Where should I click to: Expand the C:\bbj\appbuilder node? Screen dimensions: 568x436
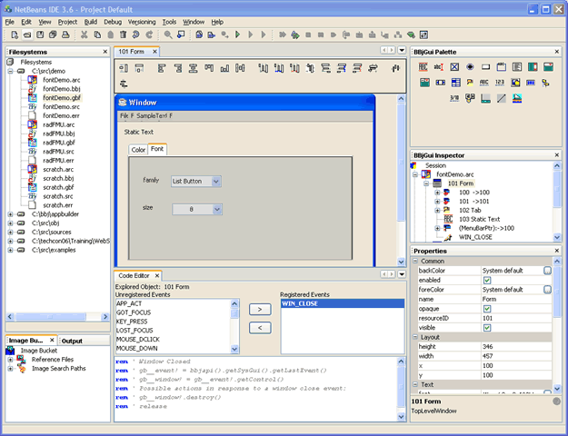click(x=11, y=214)
